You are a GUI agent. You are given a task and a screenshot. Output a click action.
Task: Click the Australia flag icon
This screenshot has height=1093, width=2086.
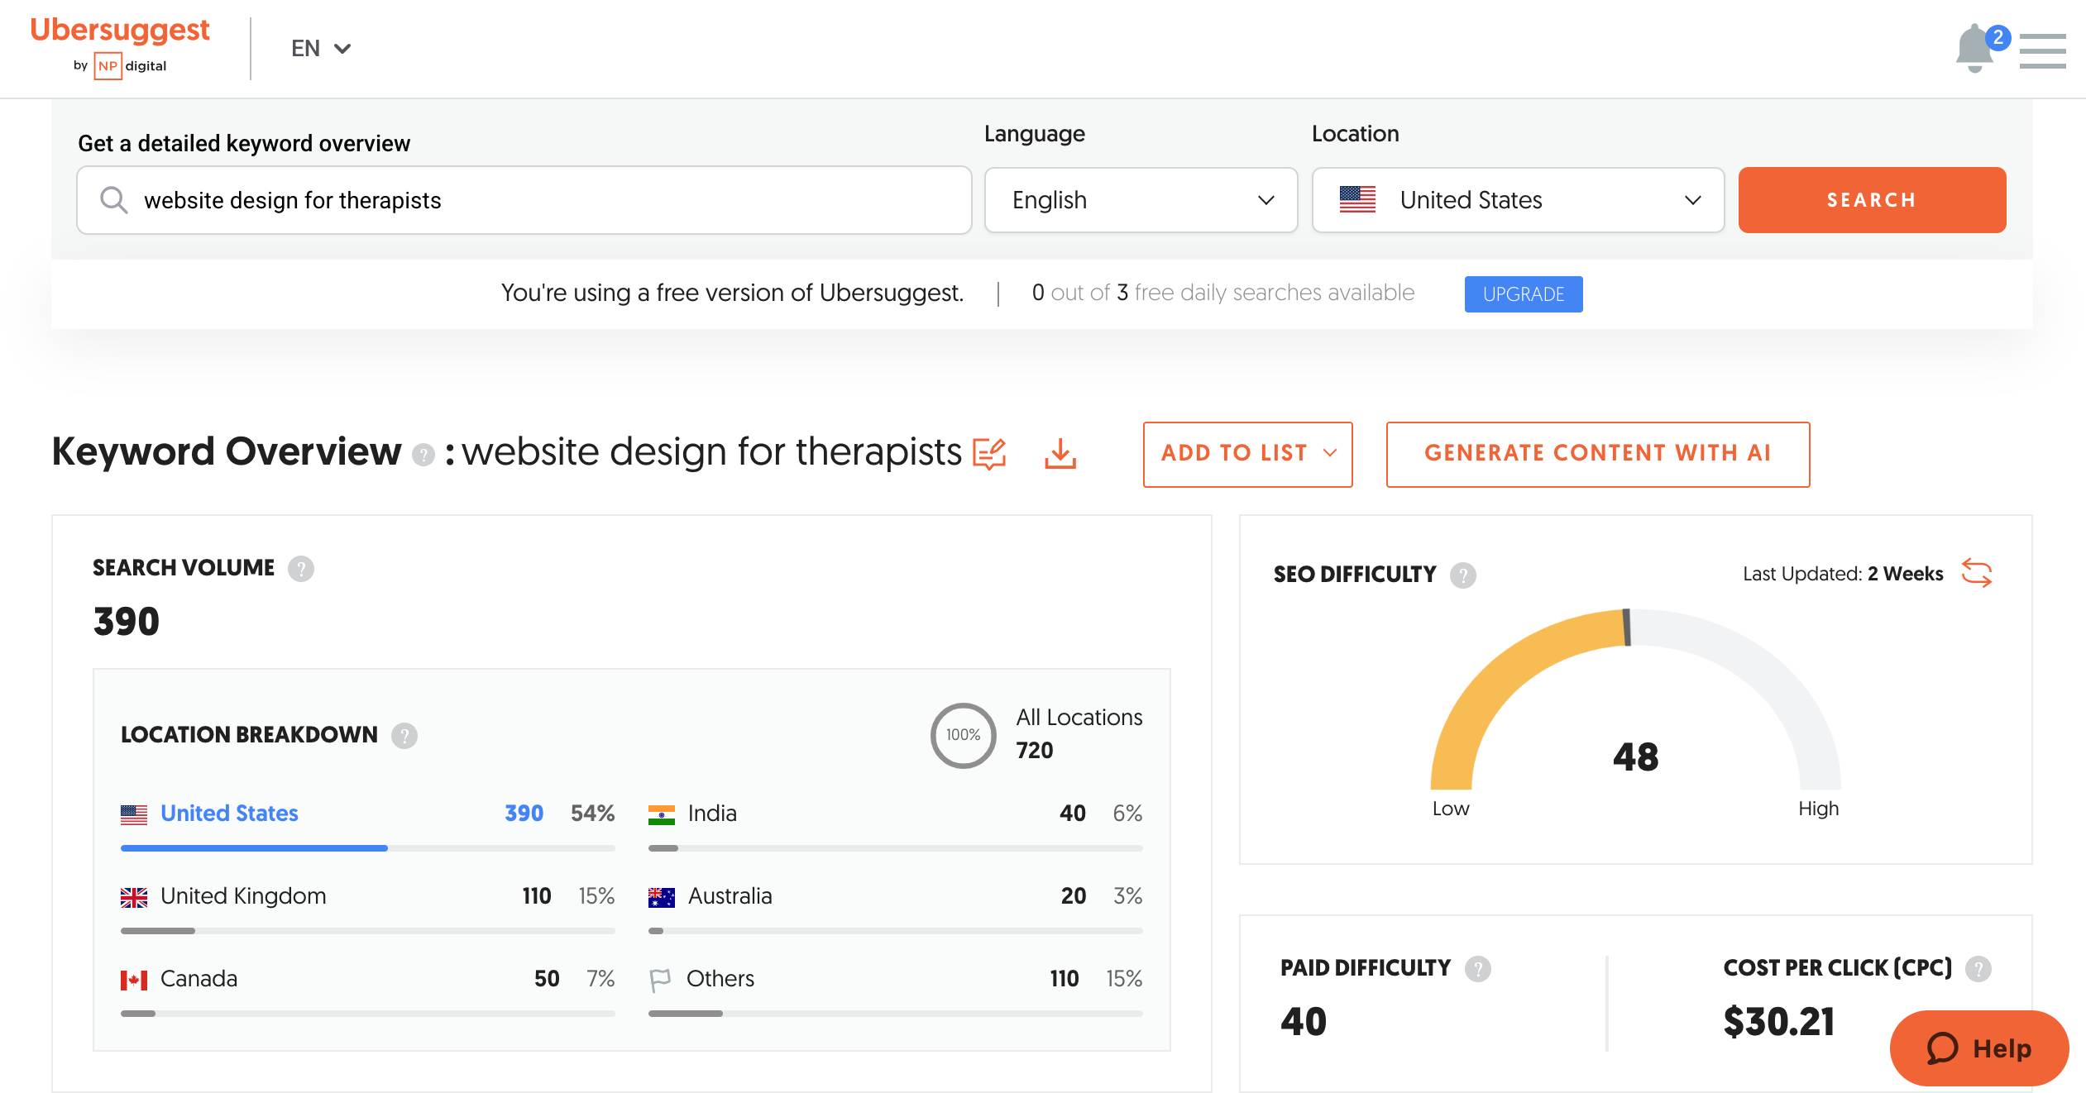(x=662, y=897)
